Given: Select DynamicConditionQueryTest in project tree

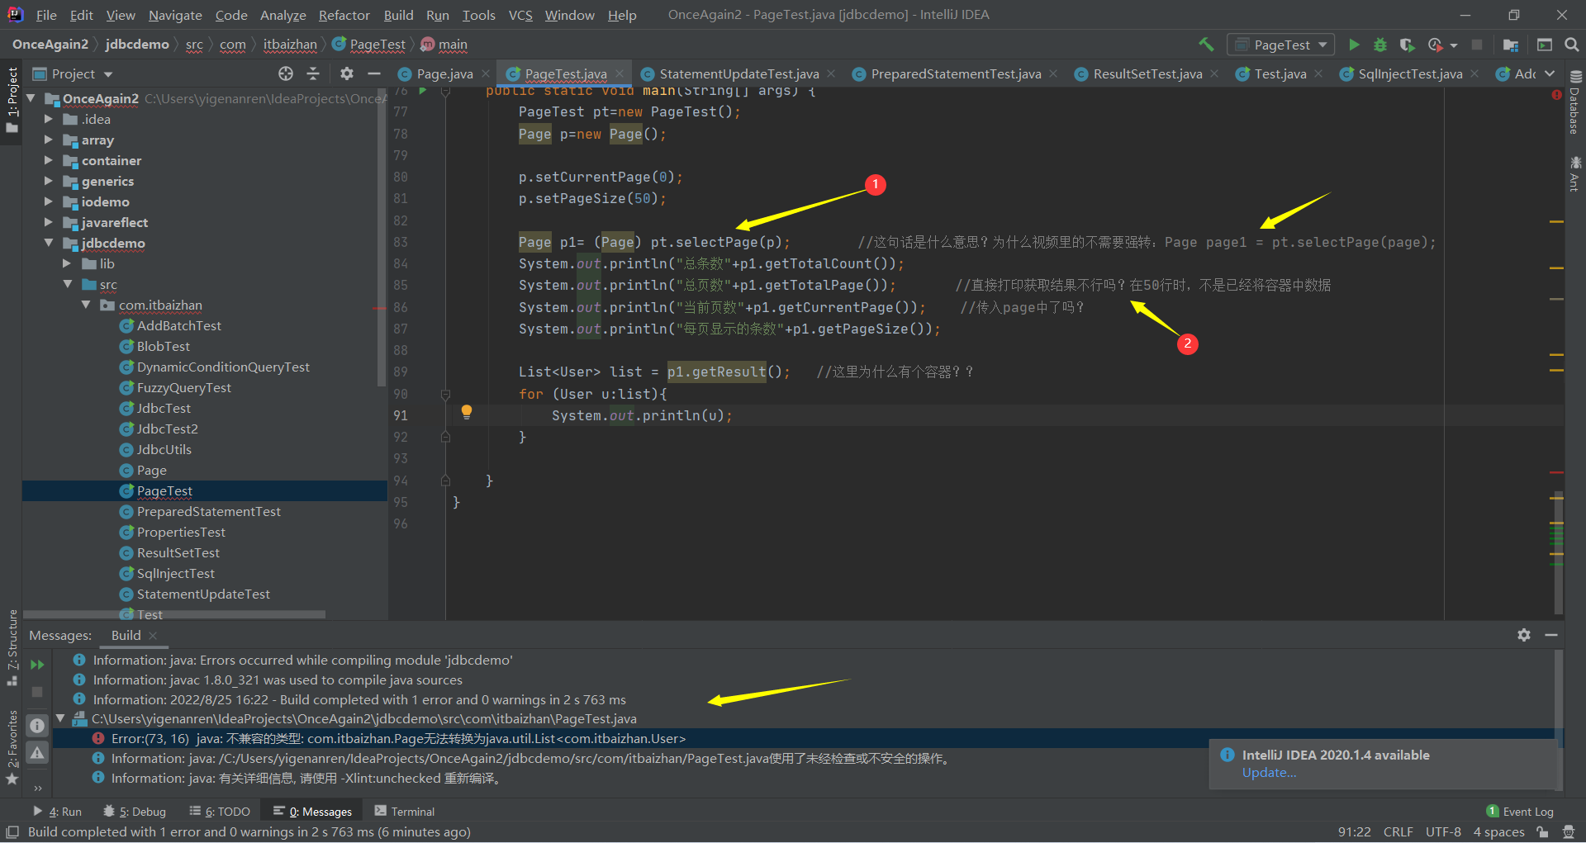Looking at the screenshot, I should point(223,367).
